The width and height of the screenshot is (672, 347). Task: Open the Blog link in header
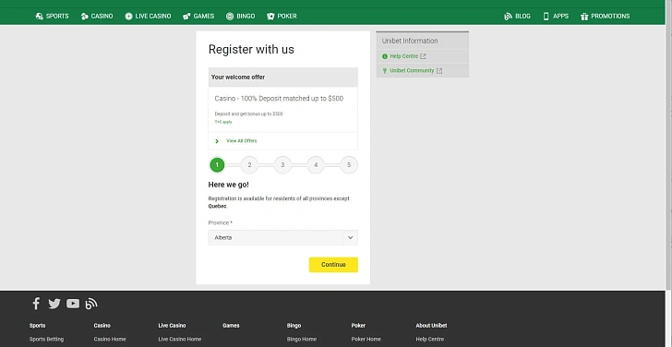pos(517,17)
